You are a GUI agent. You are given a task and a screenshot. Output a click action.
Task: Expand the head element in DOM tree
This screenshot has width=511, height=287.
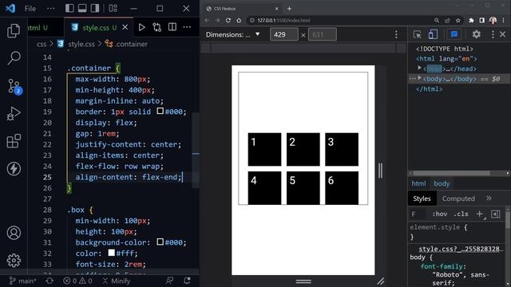click(x=419, y=68)
